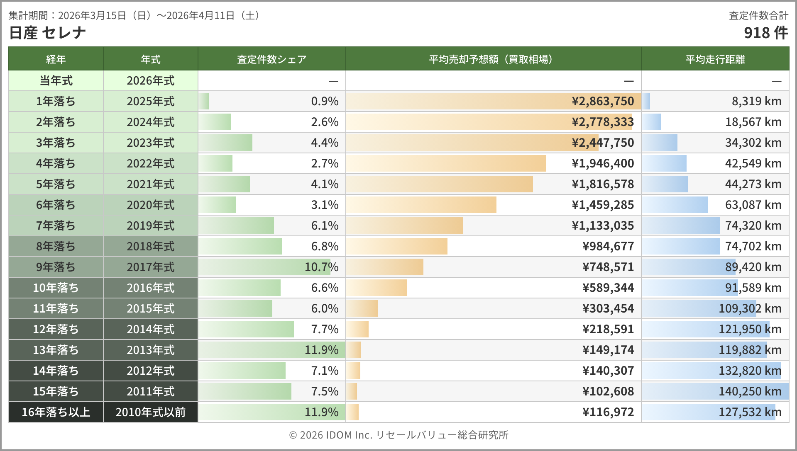797x451 pixels.
Task: Click the 日産 セレナ title
Action: [47, 33]
